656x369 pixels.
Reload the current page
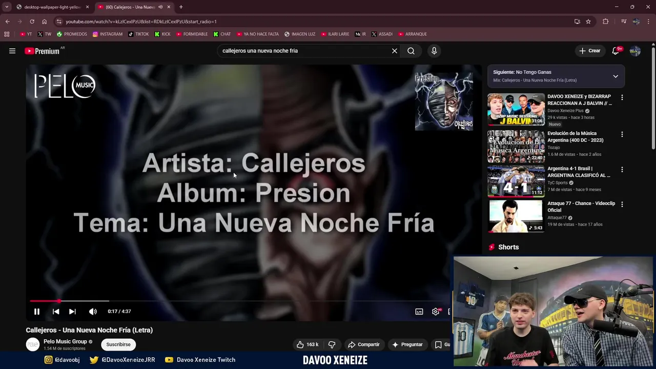point(32,22)
